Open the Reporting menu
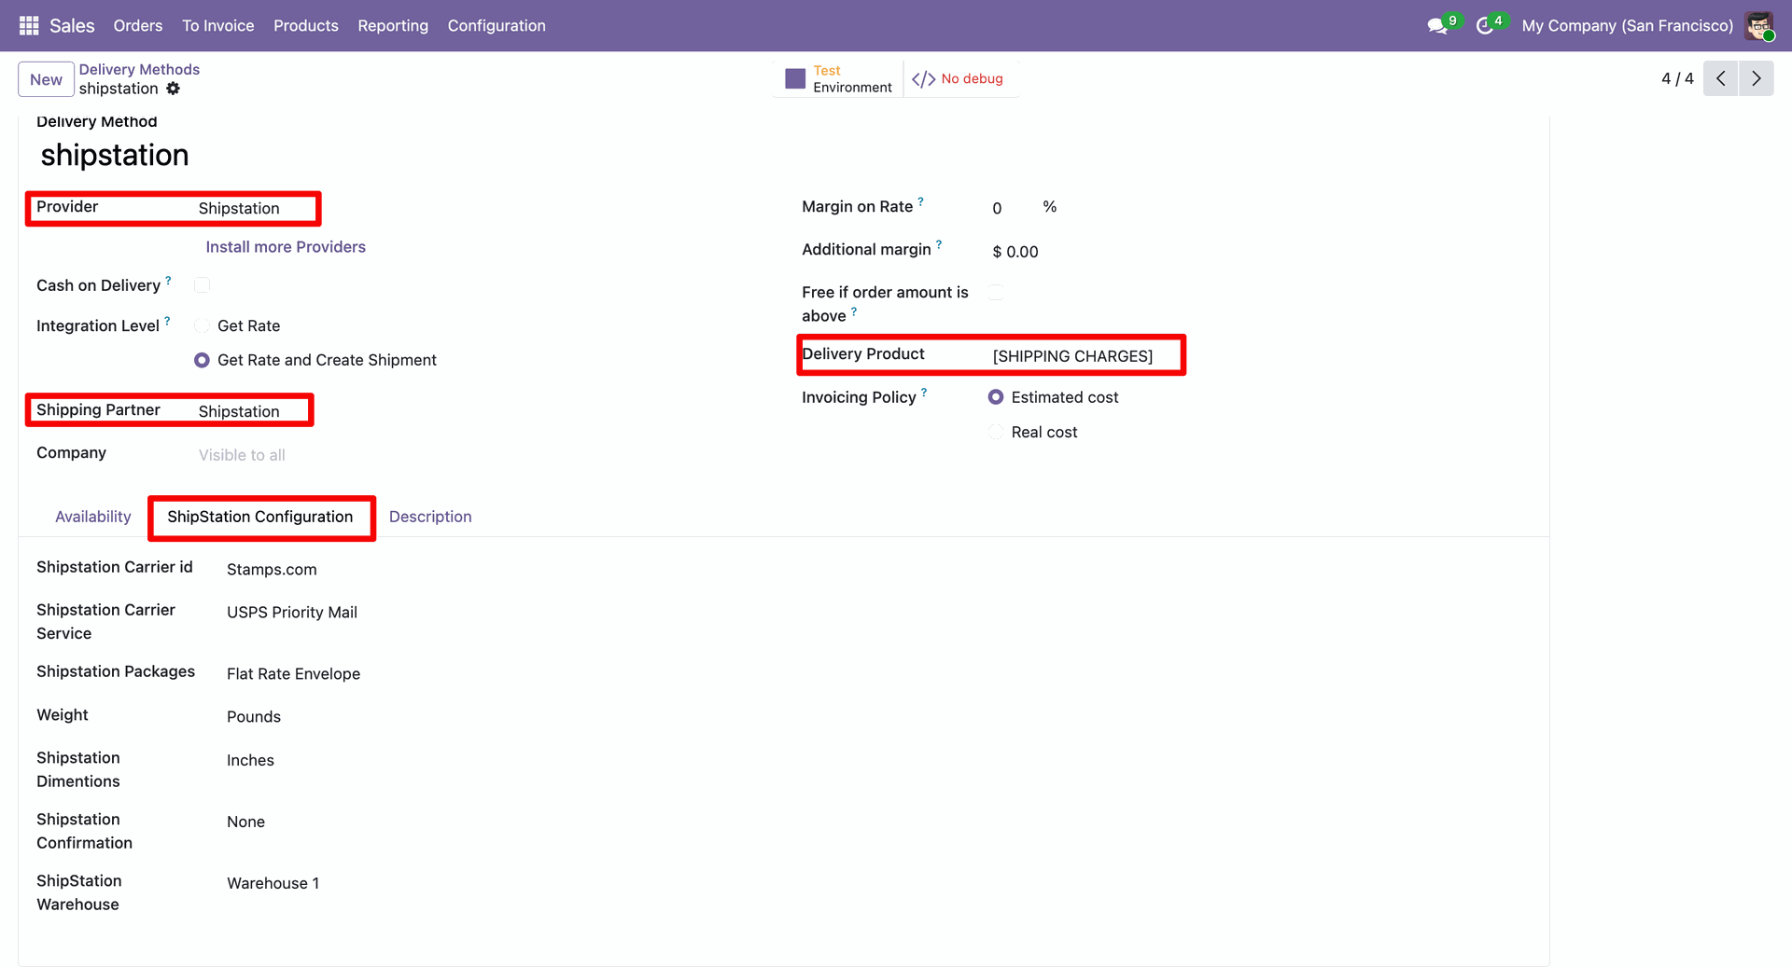Viewport: 1792px width, 967px height. [393, 25]
